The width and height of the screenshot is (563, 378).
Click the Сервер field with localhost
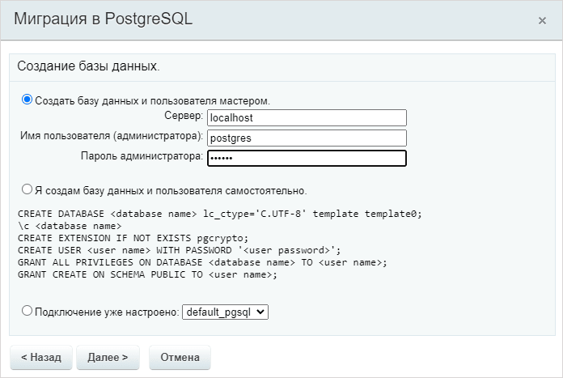(x=307, y=118)
